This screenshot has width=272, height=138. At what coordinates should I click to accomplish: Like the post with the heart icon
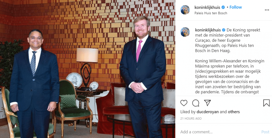184,103
